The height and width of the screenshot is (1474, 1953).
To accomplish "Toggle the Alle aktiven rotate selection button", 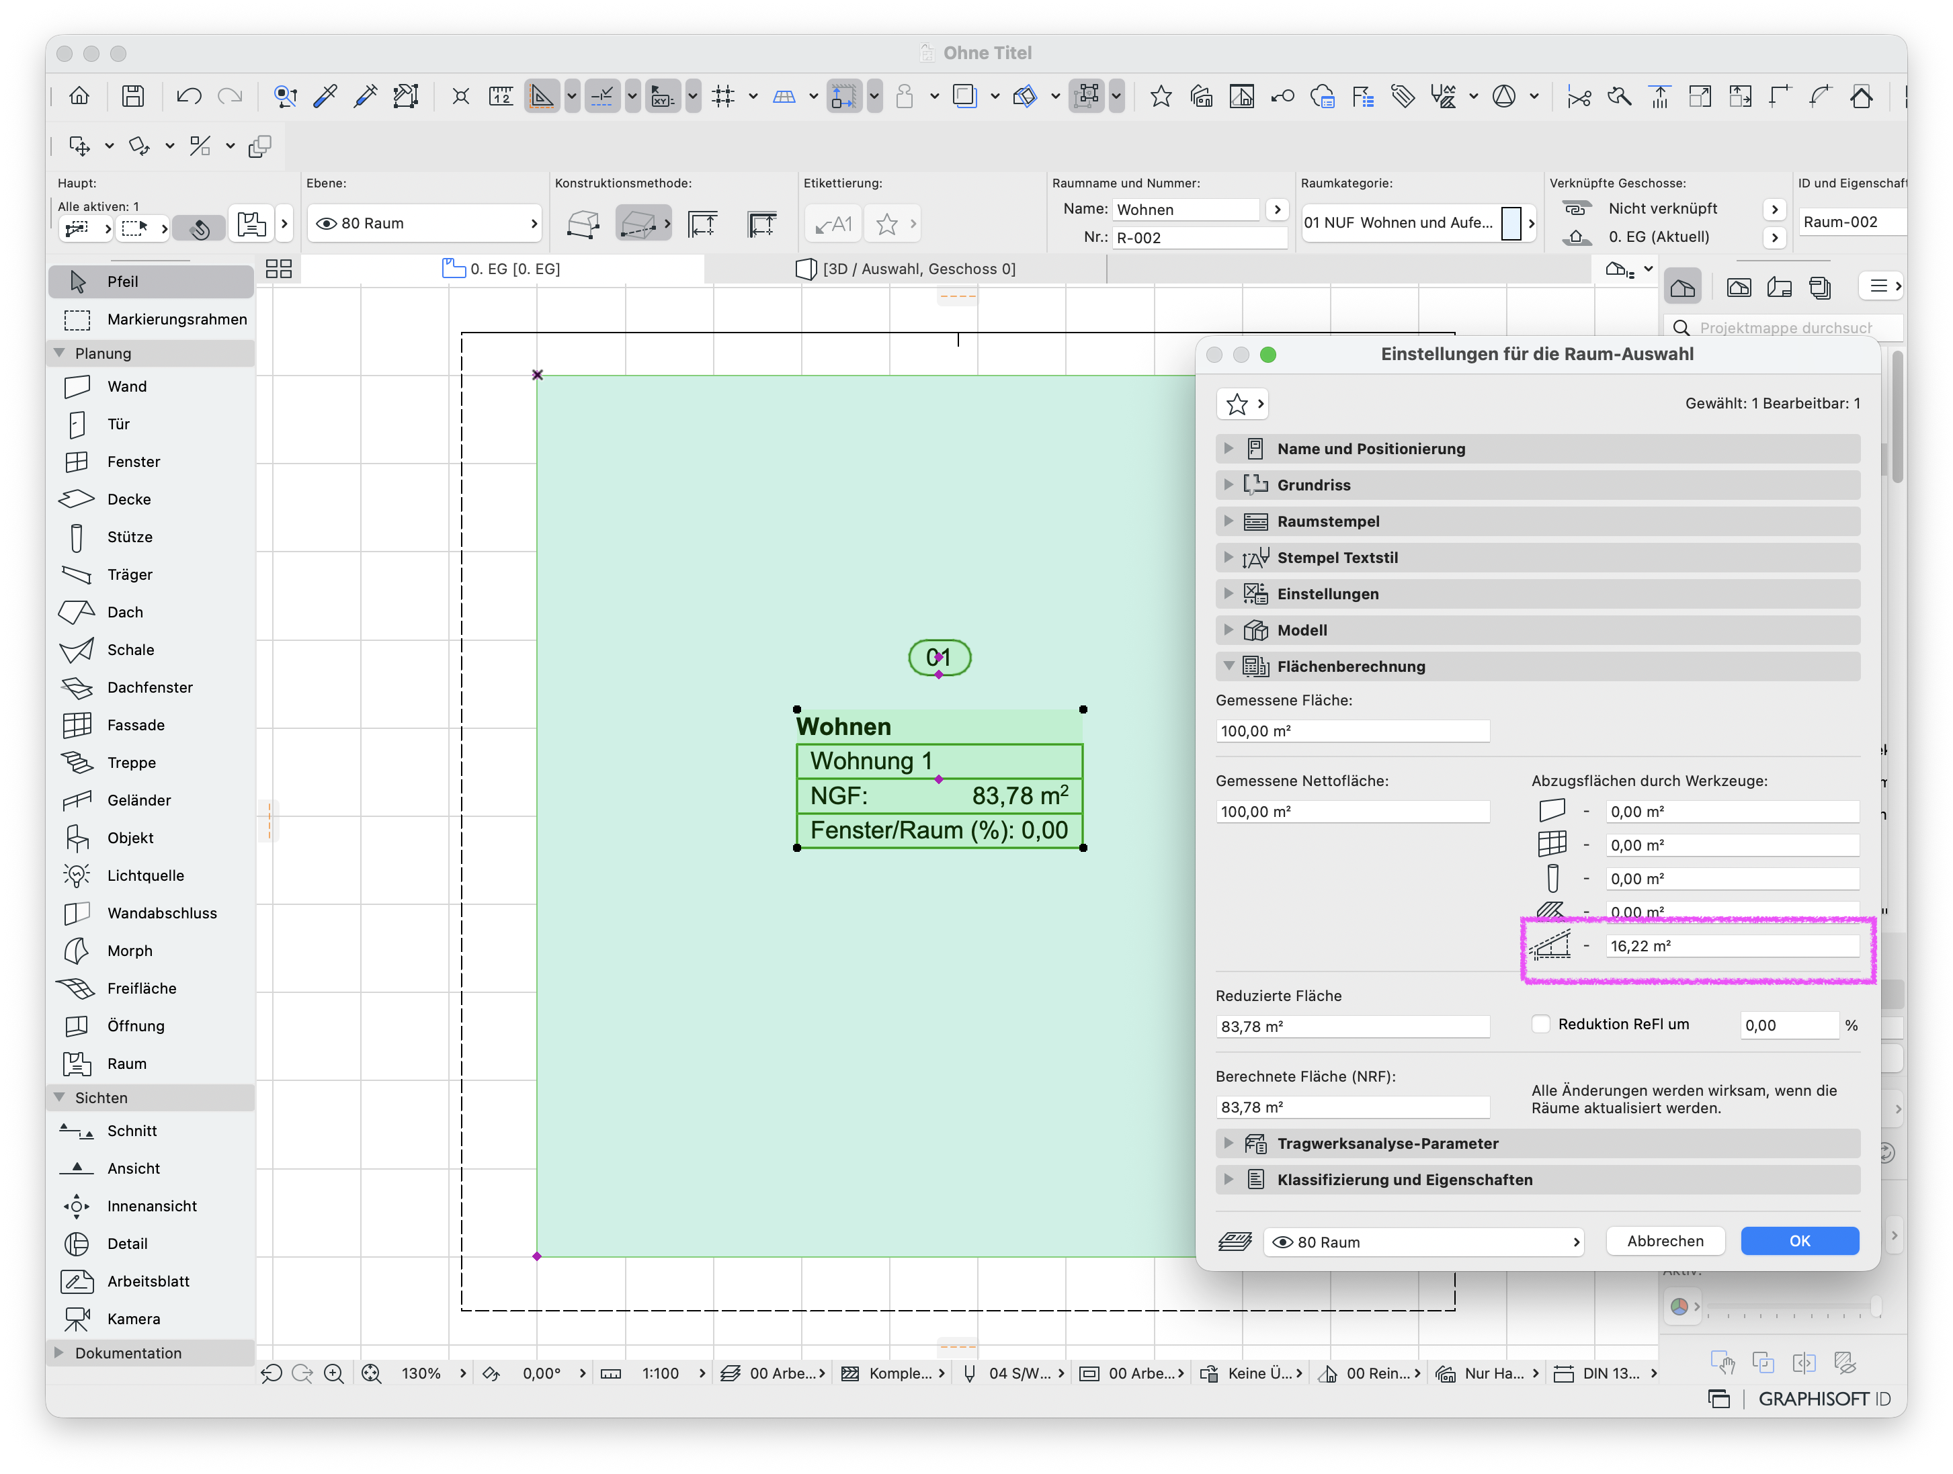I will click(x=200, y=228).
